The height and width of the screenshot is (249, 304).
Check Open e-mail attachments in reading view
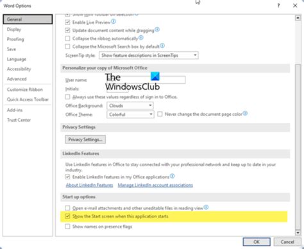[67, 208]
